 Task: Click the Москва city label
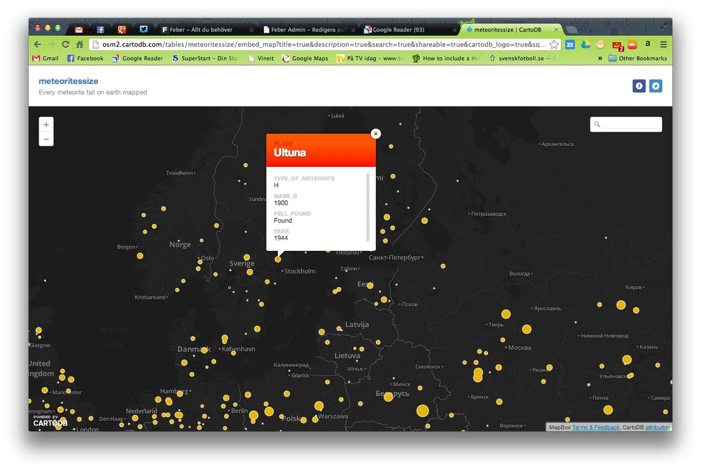tap(519, 347)
